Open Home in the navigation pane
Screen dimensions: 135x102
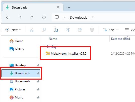tap(16, 41)
